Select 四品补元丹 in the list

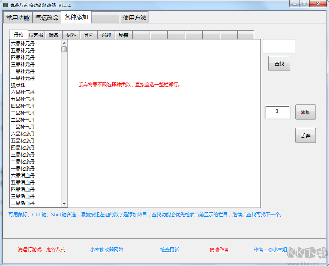click(23, 57)
